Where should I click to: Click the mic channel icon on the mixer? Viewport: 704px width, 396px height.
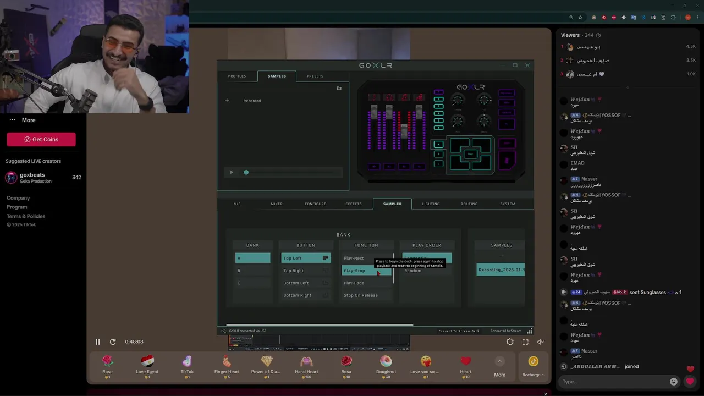click(x=373, y=97)
